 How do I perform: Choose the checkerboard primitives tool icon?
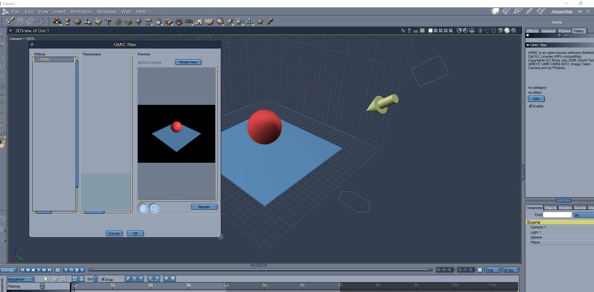coord(57,21)
